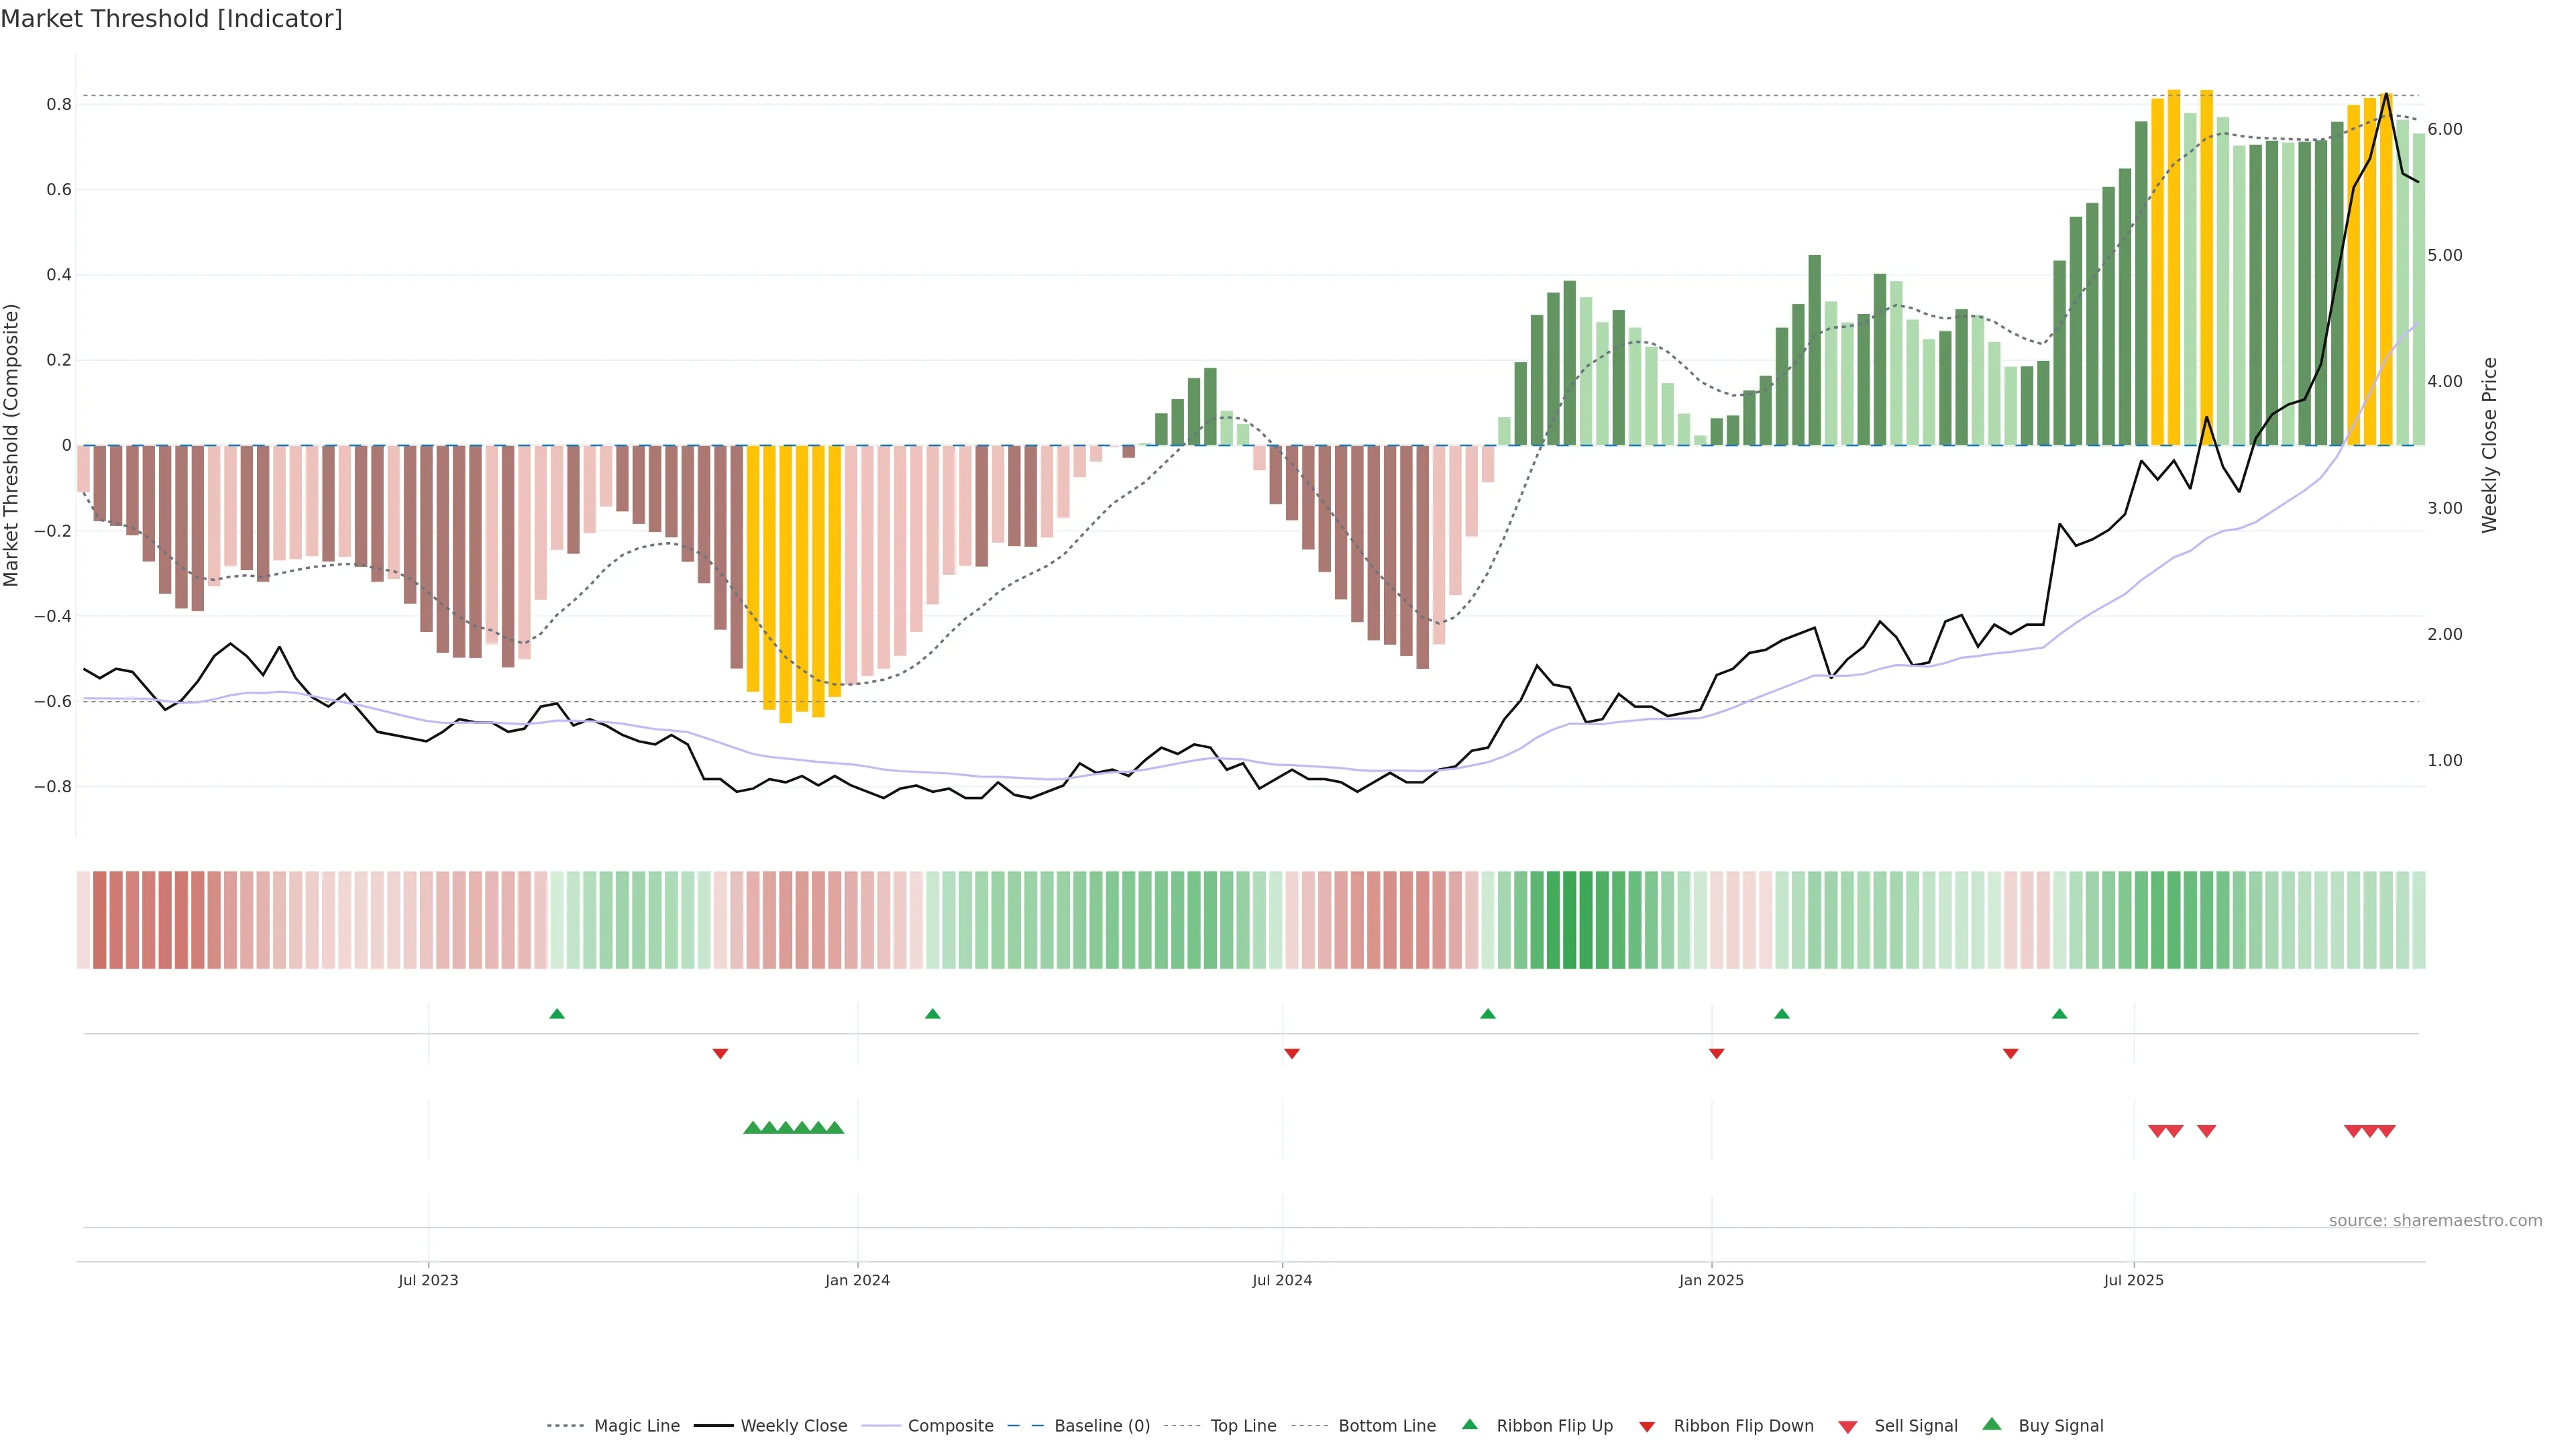Click the Ribbon Flip Down legend triangle
The image size is (2576, 1449).
pos(1646,1426)
